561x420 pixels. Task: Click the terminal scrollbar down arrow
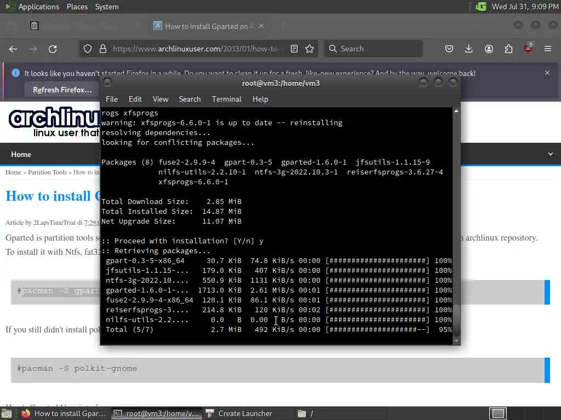click(x=456, y=341)
